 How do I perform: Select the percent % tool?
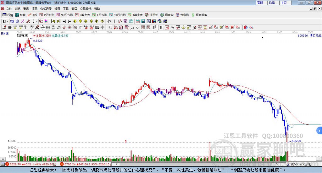(x=173, y=27)
